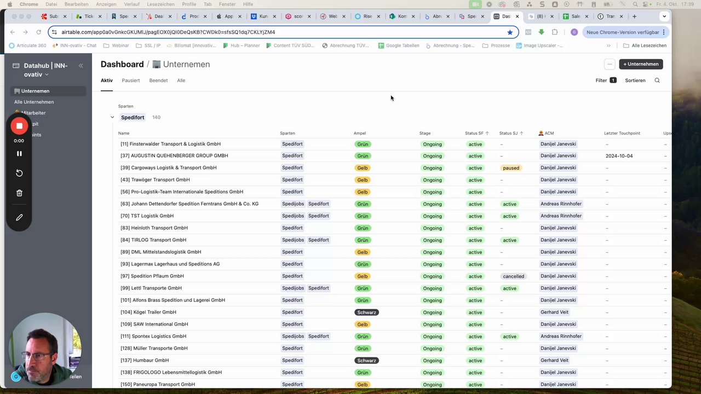Open the Fenster menu in the menu bar

227,4
